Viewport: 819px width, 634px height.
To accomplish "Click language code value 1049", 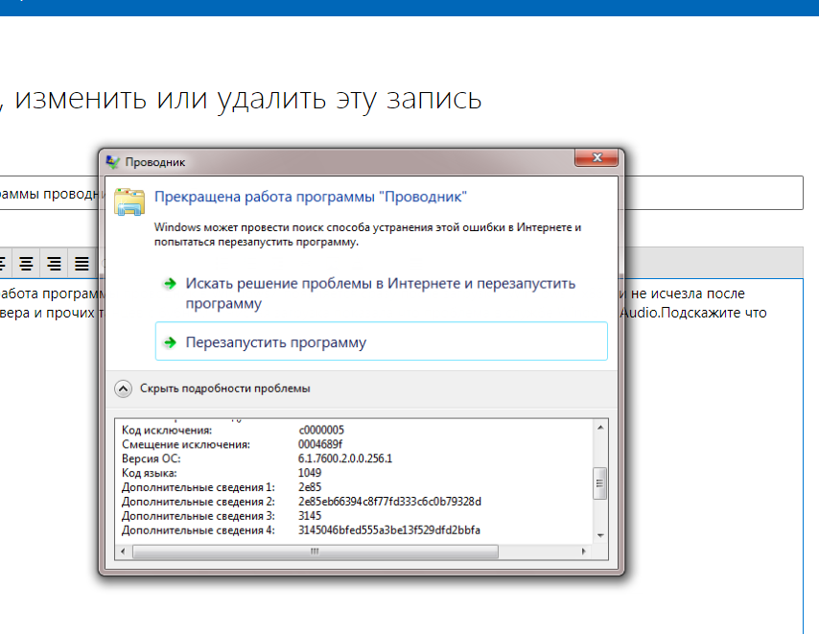I will coord(310,473).
